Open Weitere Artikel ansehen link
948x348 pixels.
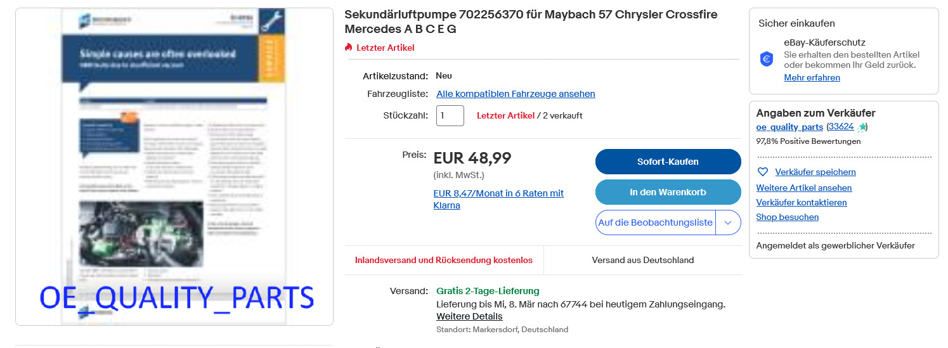pyautogui.click(x=803, y=188)
